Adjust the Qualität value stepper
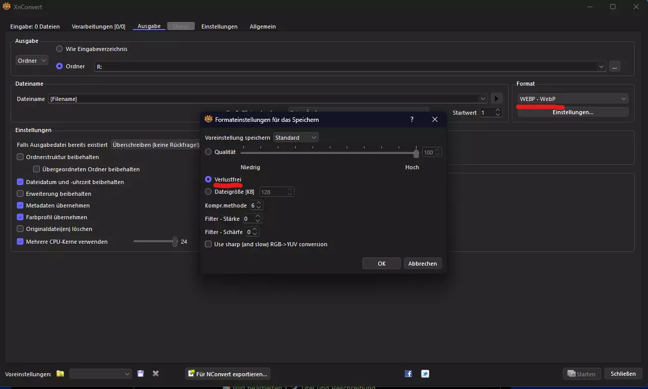Screen dimensions: 648x389 [x=438, y=152]
